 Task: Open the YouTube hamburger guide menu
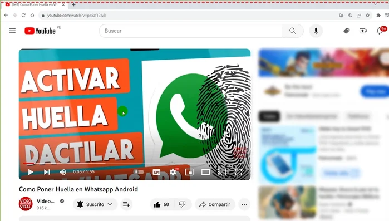[x=12, y=31]
